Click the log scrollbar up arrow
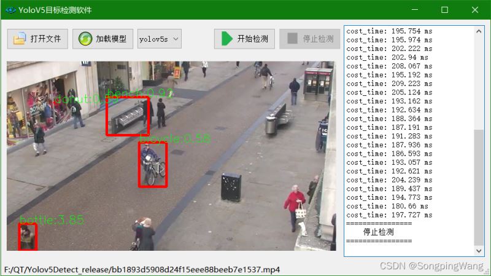 tap(480, 30)
